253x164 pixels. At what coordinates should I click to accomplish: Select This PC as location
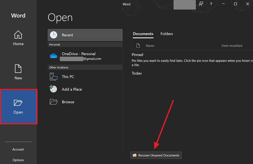click(x=85, y=77)
